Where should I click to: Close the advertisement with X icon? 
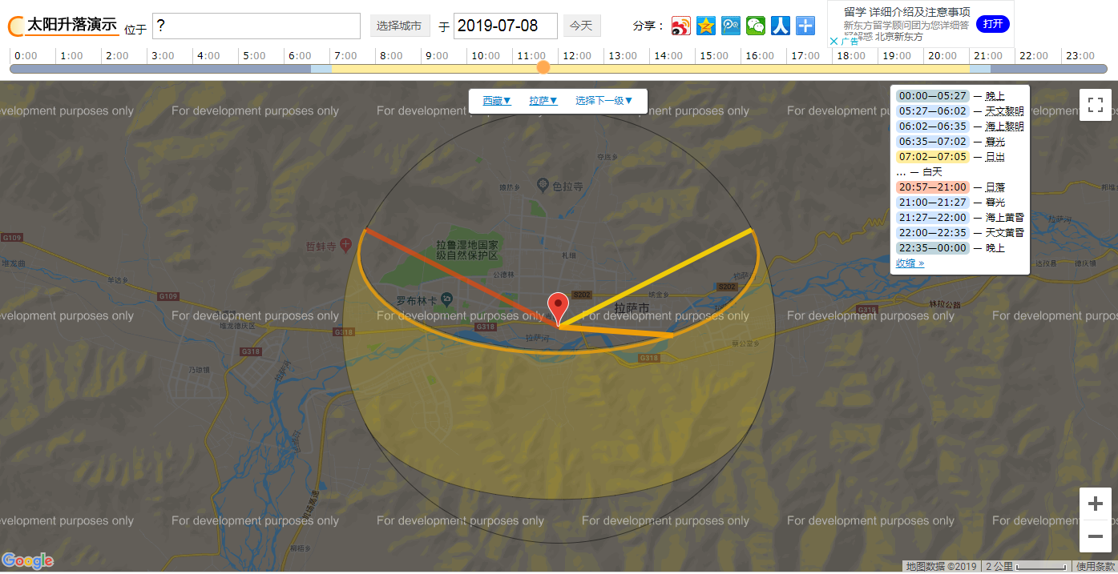pos(833,41)
